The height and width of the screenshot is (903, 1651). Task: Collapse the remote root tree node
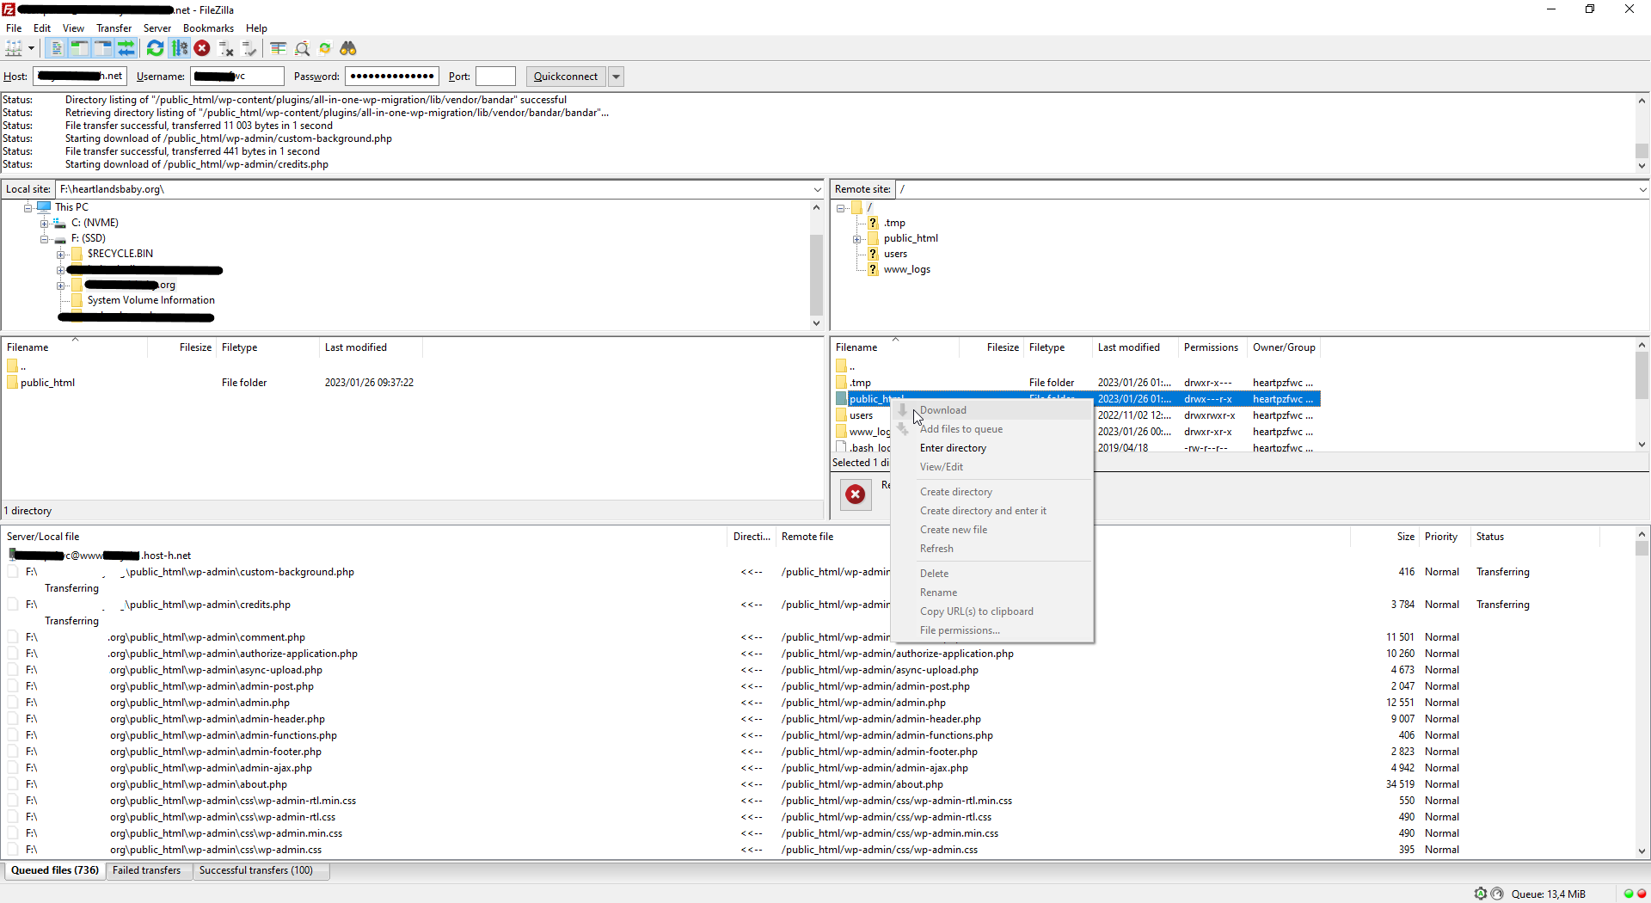(x=840, y=207)
